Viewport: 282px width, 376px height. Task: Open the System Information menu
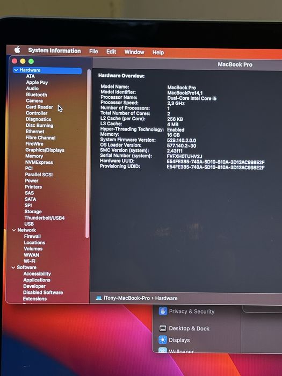(54, 50)
